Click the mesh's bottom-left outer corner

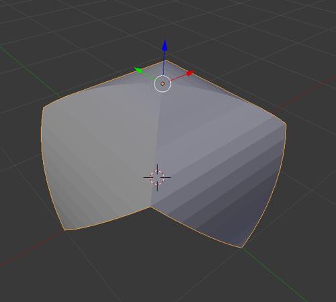pyautogui.click(x=65, y=230)
